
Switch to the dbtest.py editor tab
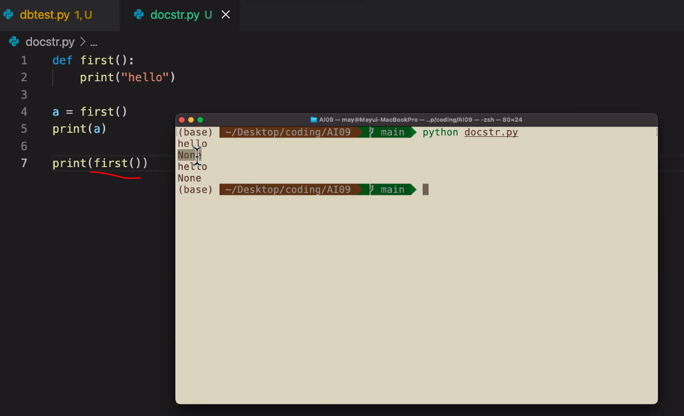[56, 15]
